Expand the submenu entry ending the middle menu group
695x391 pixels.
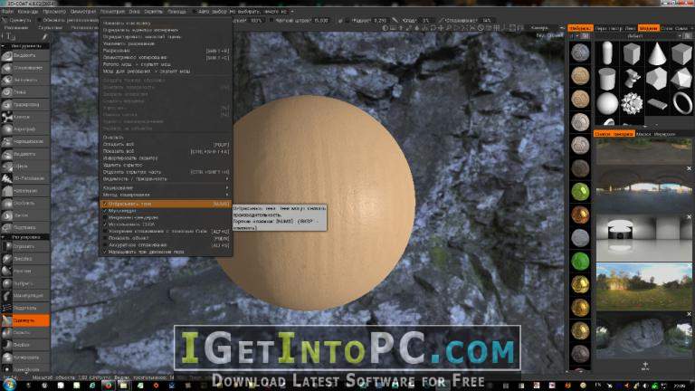tap(166, 178)
